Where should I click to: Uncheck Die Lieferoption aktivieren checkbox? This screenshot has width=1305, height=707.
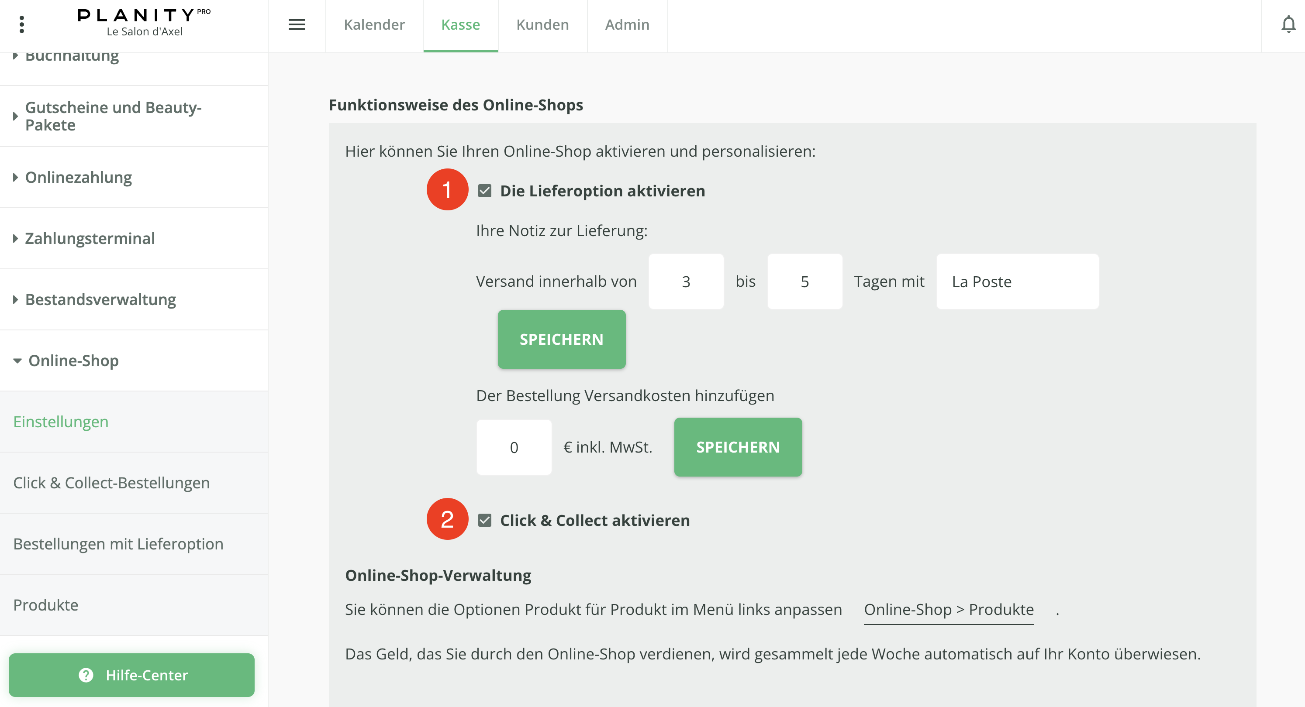[485, 191]
